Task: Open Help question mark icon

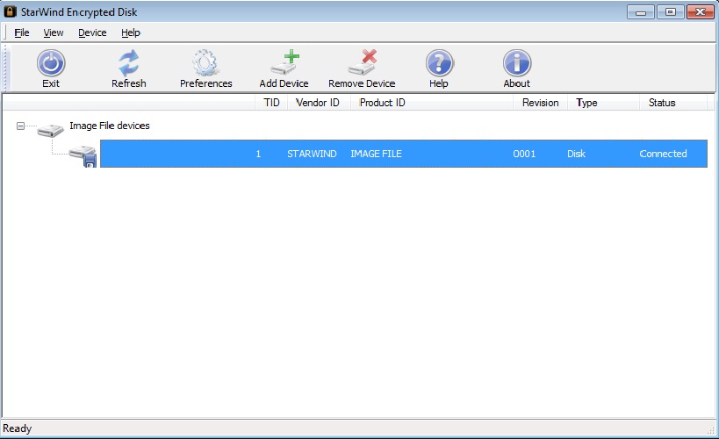Action: 439,63
